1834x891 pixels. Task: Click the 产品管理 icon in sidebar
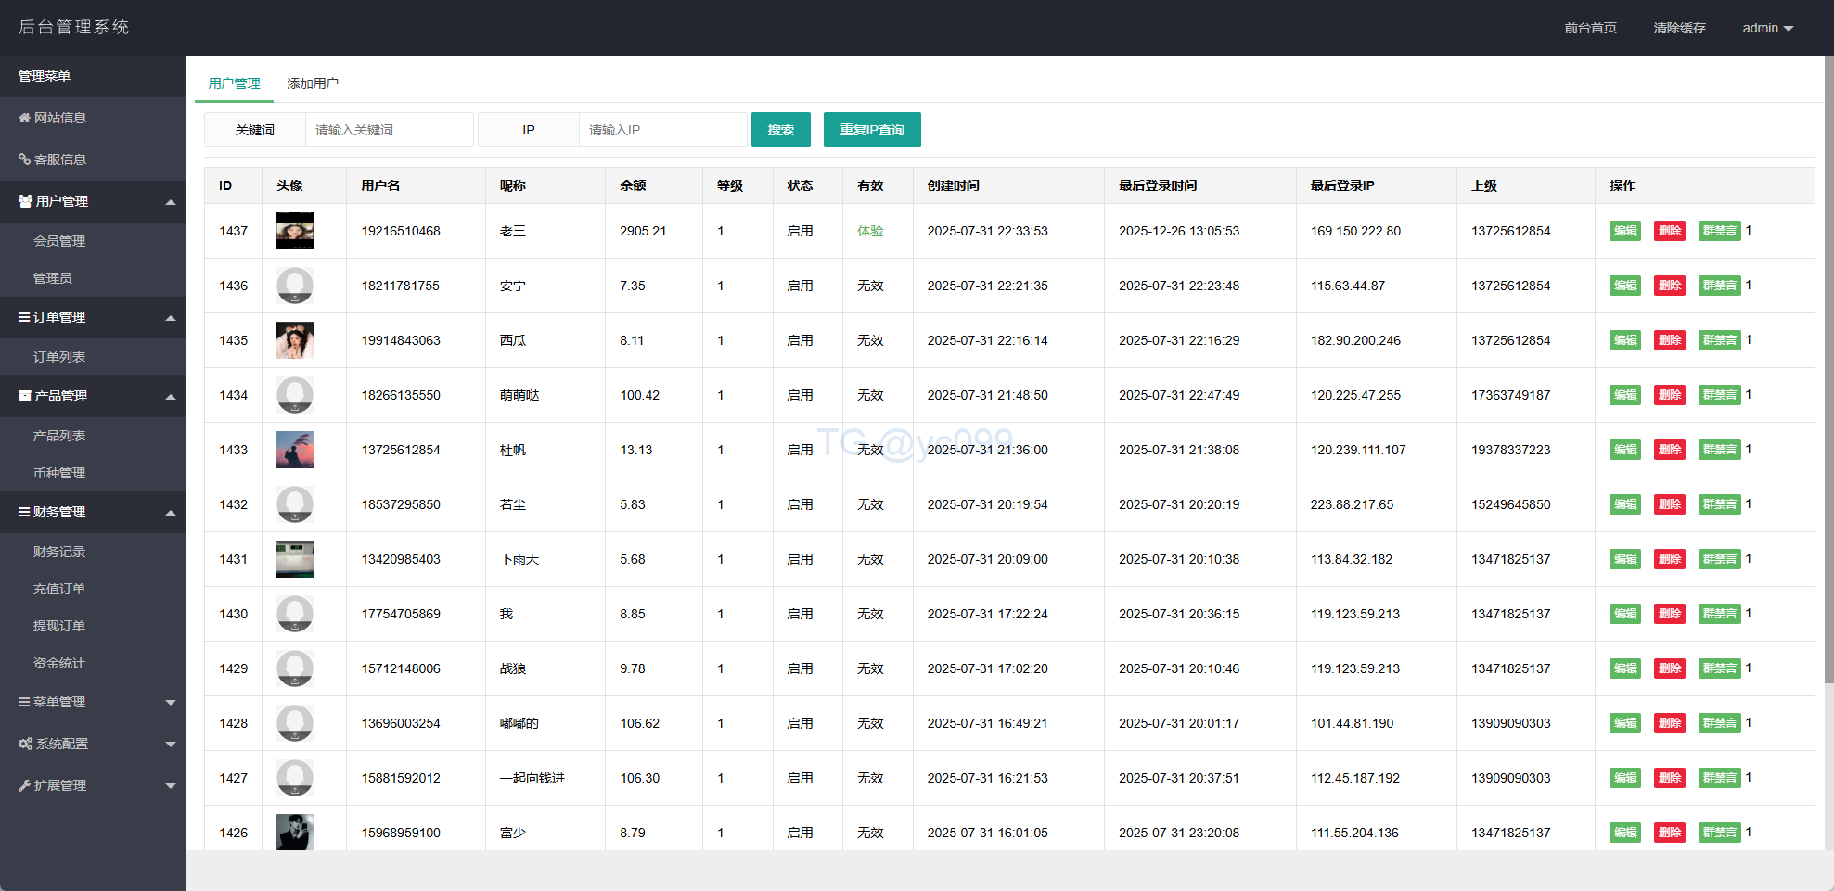[25, 396]
